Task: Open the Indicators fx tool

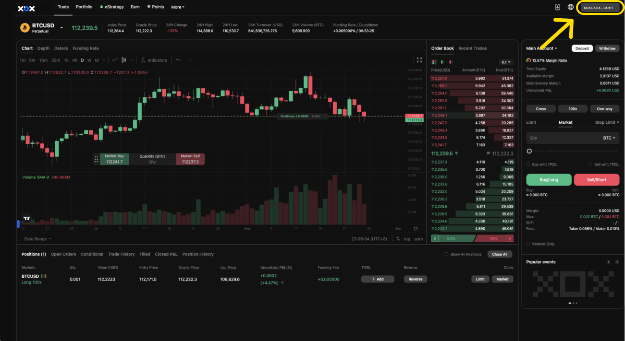Action: click(x=154, y=60)
